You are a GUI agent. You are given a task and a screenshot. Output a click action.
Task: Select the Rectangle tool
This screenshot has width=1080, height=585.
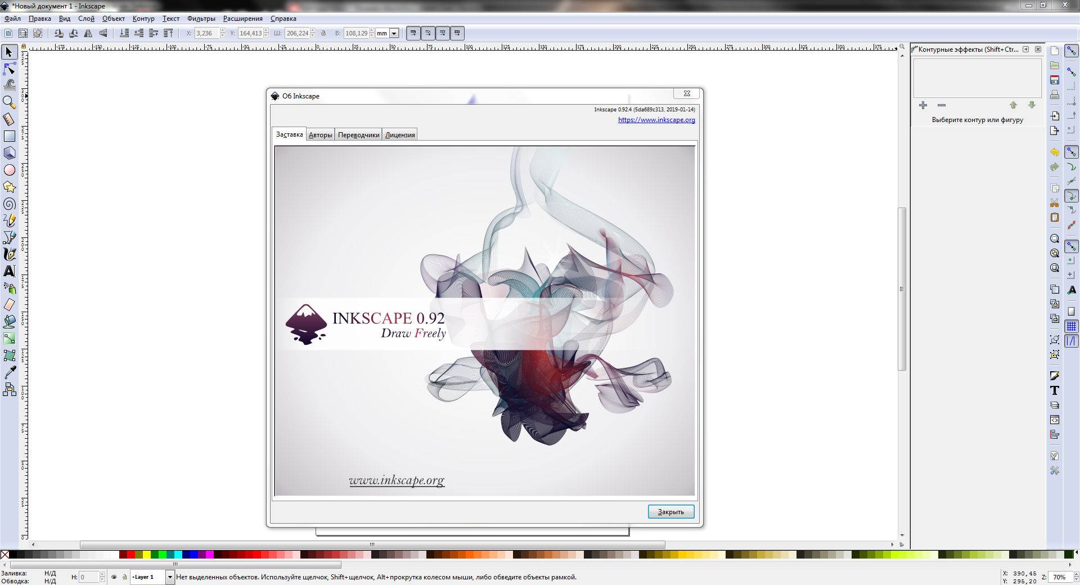click(9, 136)
